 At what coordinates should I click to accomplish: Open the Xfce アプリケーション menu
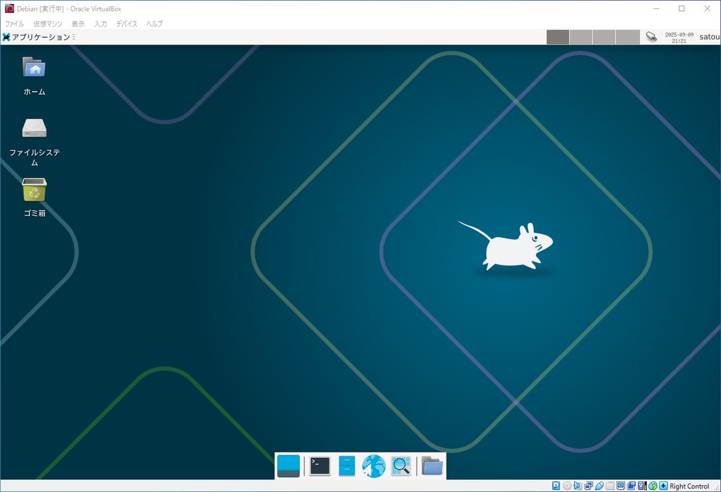36,37
